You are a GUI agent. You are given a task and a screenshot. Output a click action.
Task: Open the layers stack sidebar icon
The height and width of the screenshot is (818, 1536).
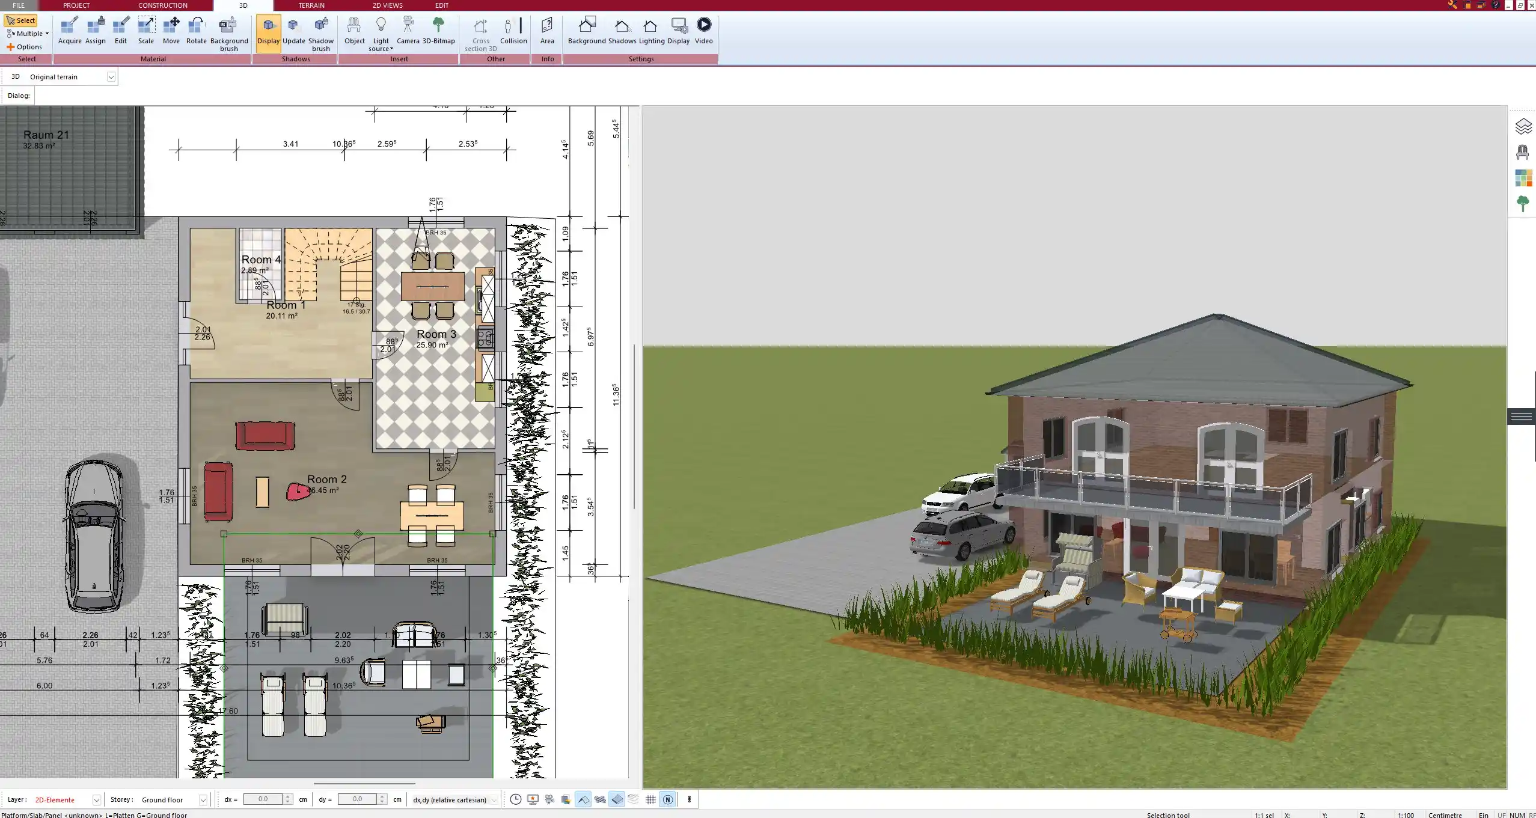1523,126
